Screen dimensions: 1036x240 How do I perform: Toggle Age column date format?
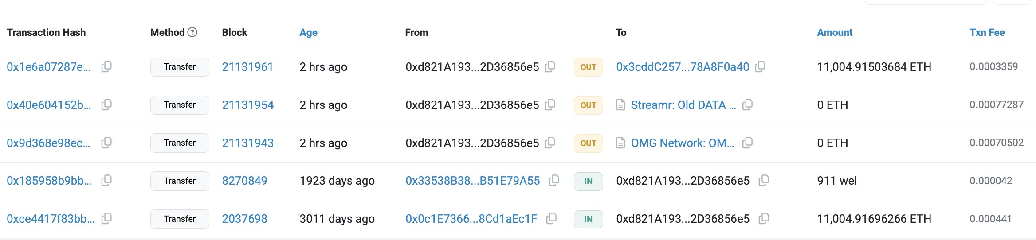(308, 32)
